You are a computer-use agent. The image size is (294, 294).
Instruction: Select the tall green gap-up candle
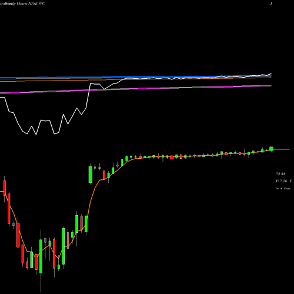91,174
